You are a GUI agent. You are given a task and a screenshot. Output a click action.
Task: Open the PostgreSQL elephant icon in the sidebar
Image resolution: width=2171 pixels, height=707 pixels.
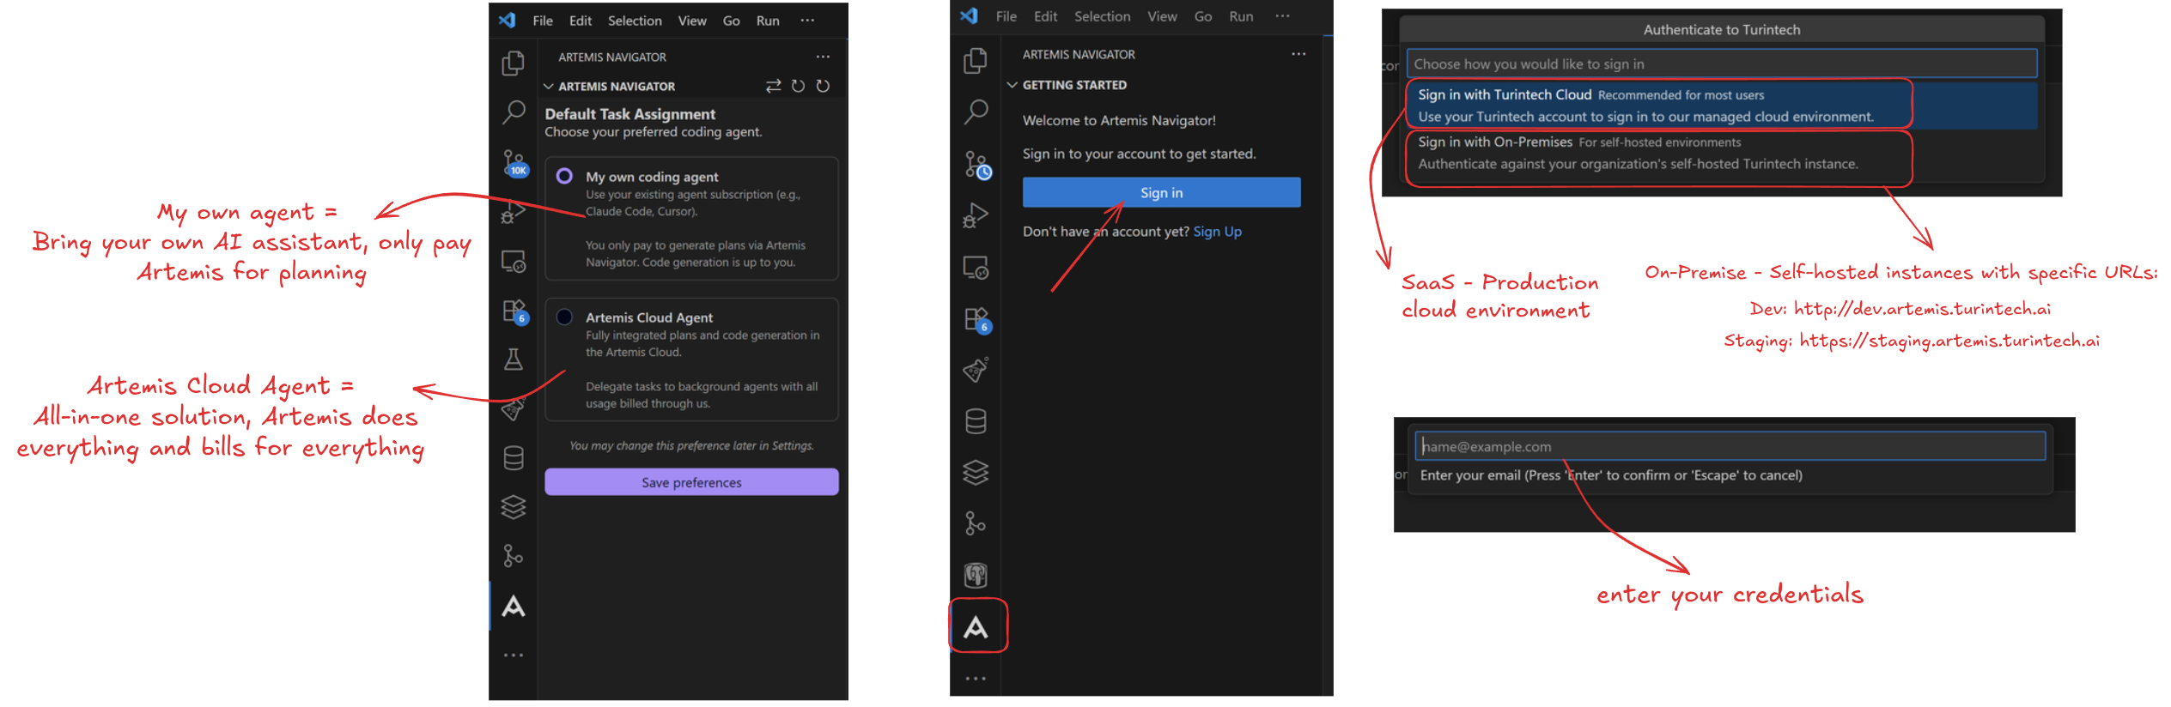976,575
